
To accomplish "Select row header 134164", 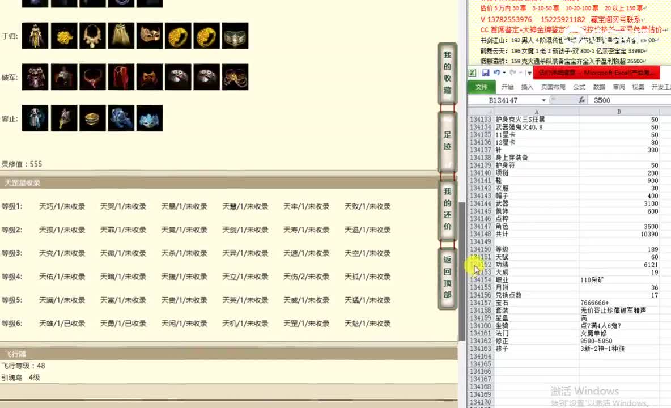I will (481, 356).
